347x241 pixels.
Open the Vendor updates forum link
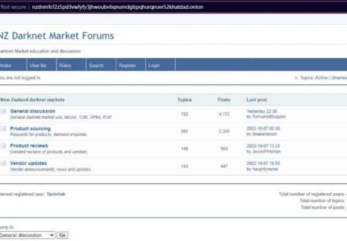click(x=28, y=163)
